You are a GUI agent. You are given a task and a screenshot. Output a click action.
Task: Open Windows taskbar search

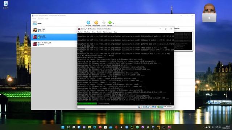tap(68, 127)
